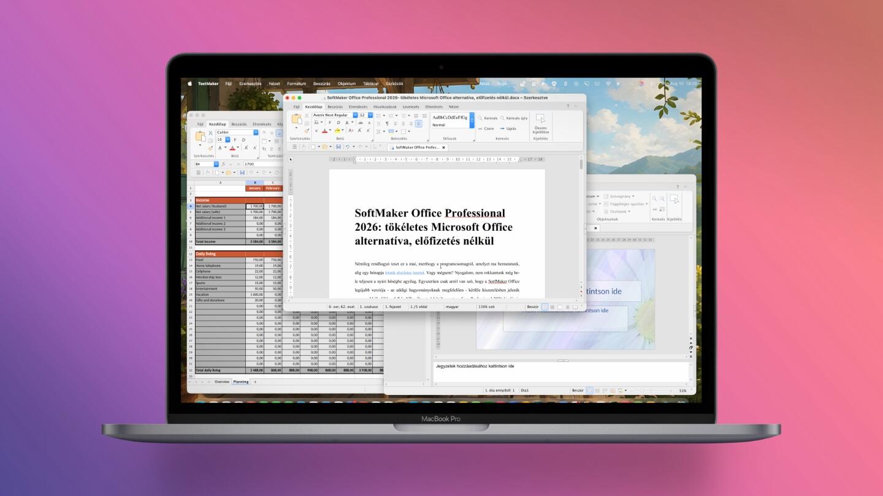Click the Apple logo in the menu bar
Screen dimensions: 883x496
pyautogui.click(x=189, y=83)
